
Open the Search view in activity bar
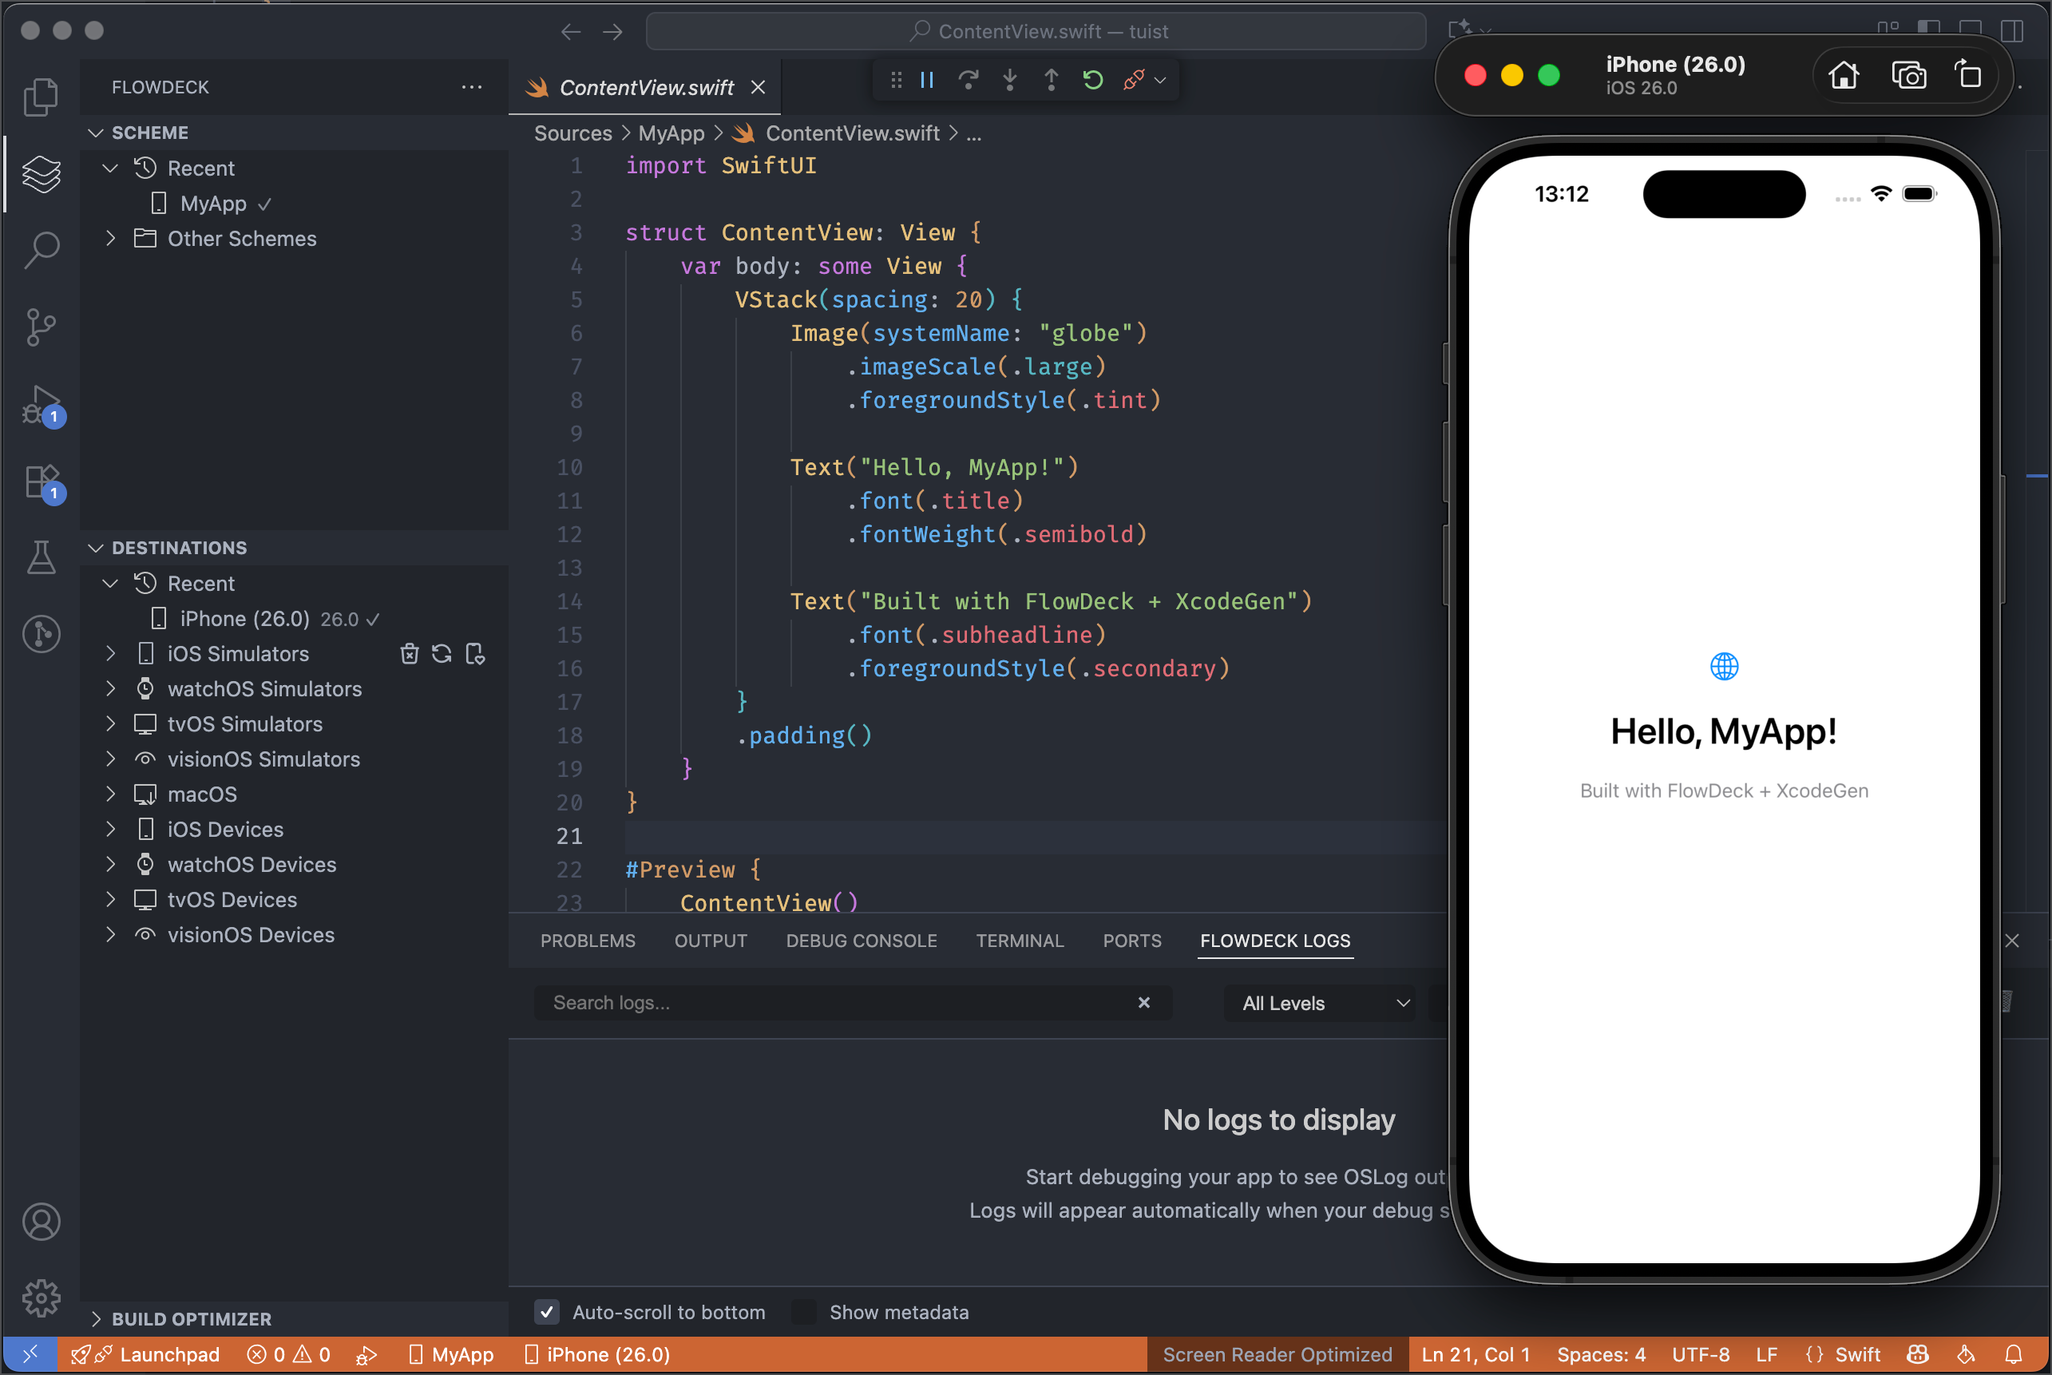[41, 250]
